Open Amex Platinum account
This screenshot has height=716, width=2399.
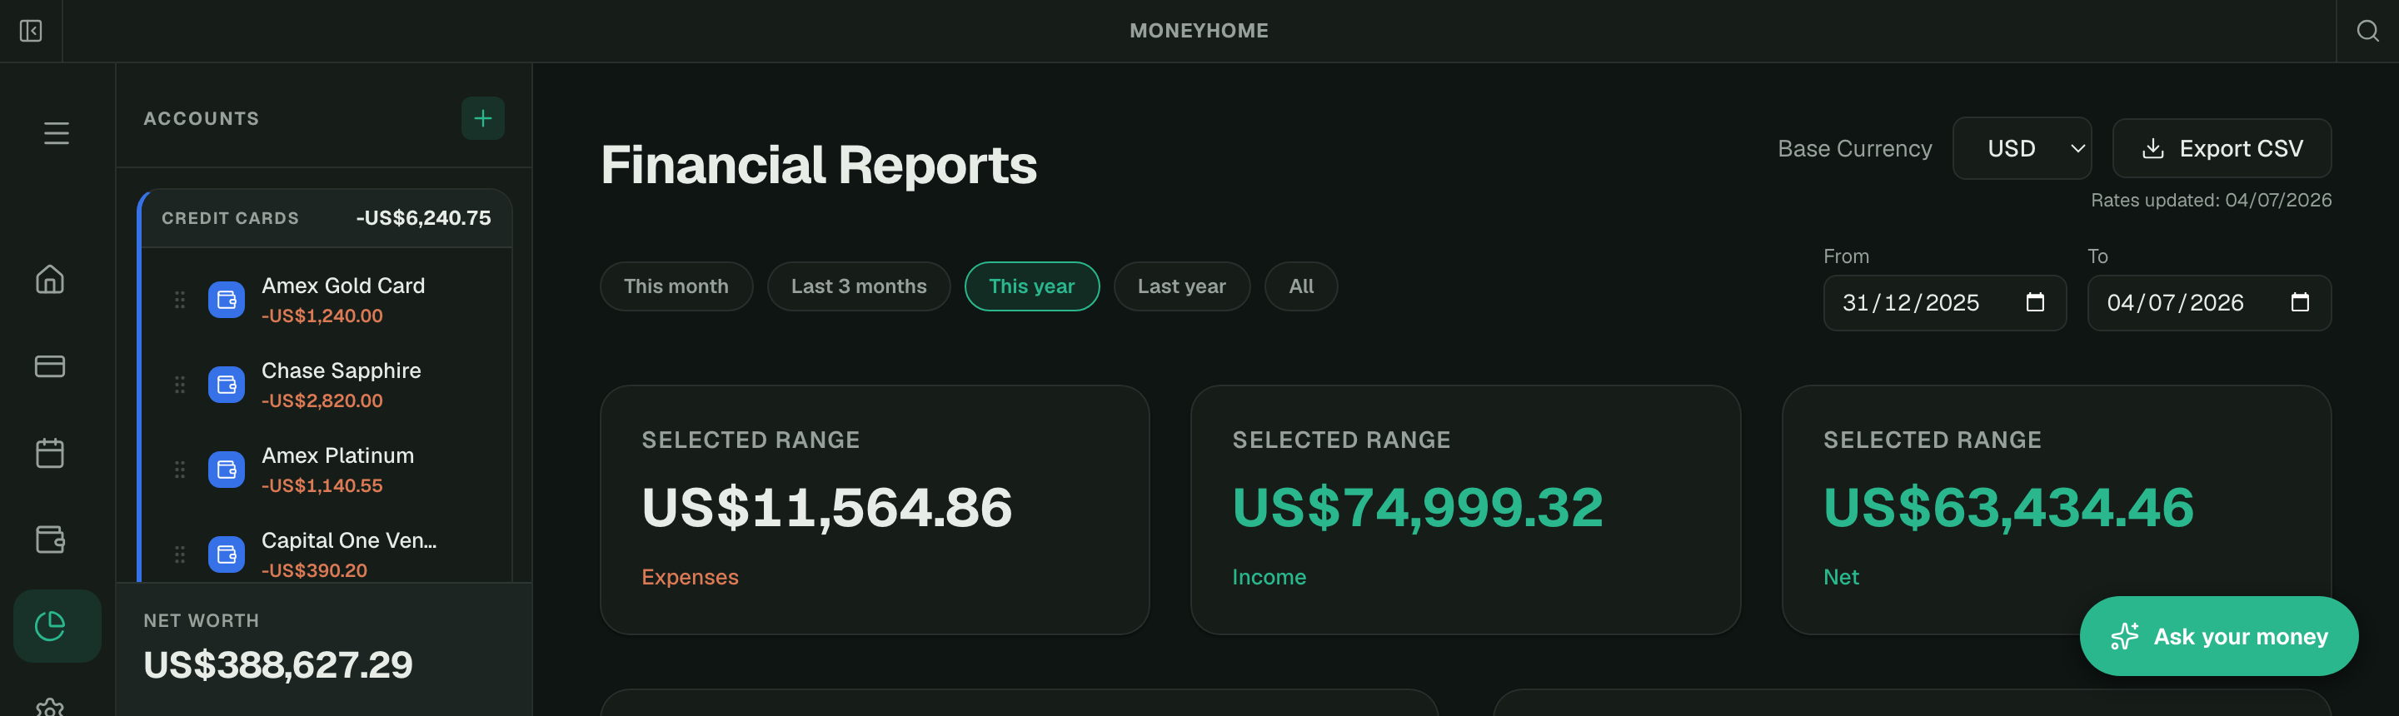tap(326, 470)
